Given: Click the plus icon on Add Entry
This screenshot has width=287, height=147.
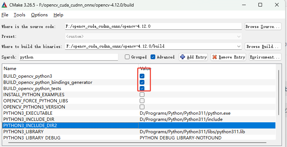Looking at the screenshot, I should click(x=182, y=57).
